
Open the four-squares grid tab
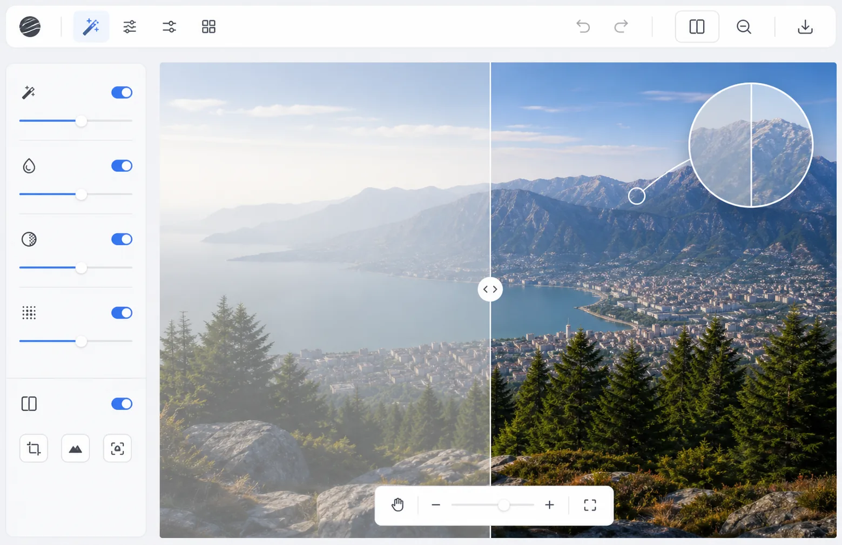tap(208, 26)
